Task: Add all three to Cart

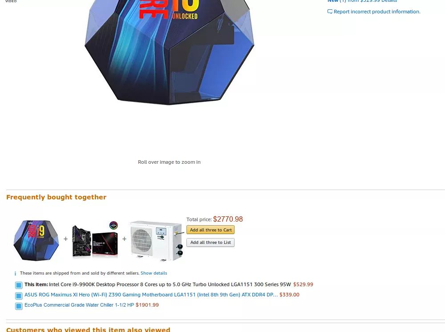Action: click(210, 230)
